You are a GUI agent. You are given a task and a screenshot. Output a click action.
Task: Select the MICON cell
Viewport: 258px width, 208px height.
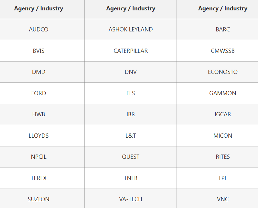(x=223, y=136)
